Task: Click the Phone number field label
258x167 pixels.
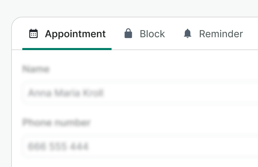Action: (x=56, y=122)
